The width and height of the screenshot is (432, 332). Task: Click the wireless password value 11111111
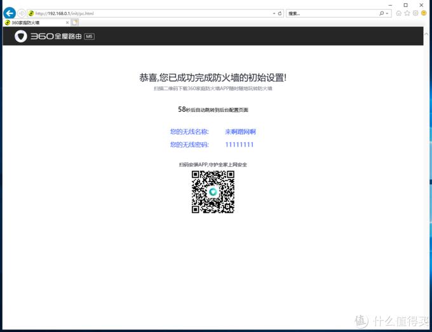[239, 145]
